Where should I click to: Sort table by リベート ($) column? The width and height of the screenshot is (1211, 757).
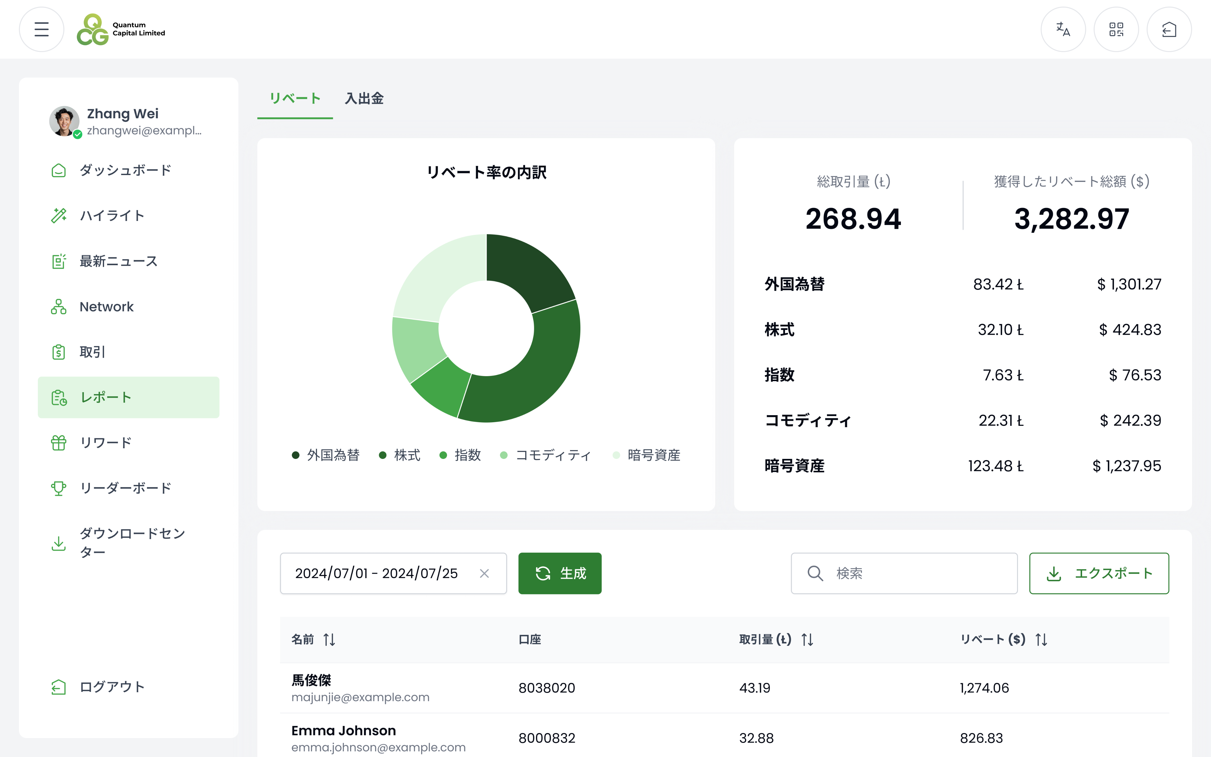point(1041,639)
